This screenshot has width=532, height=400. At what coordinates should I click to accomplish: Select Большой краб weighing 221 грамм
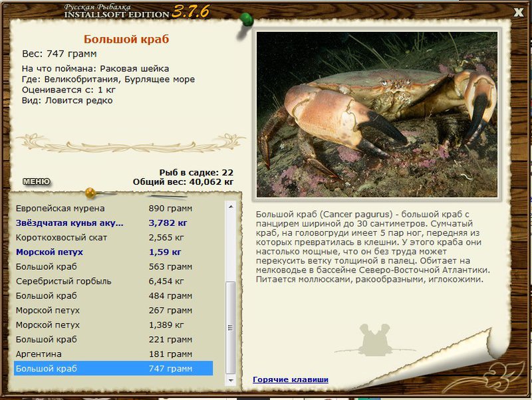tap(113, 340)
